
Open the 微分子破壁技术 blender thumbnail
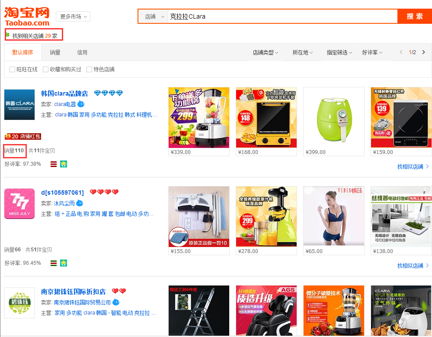(x=334, y=311)
